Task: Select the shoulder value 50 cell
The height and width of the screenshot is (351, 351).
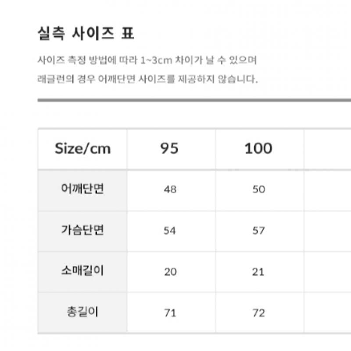Action: [259, 190]
